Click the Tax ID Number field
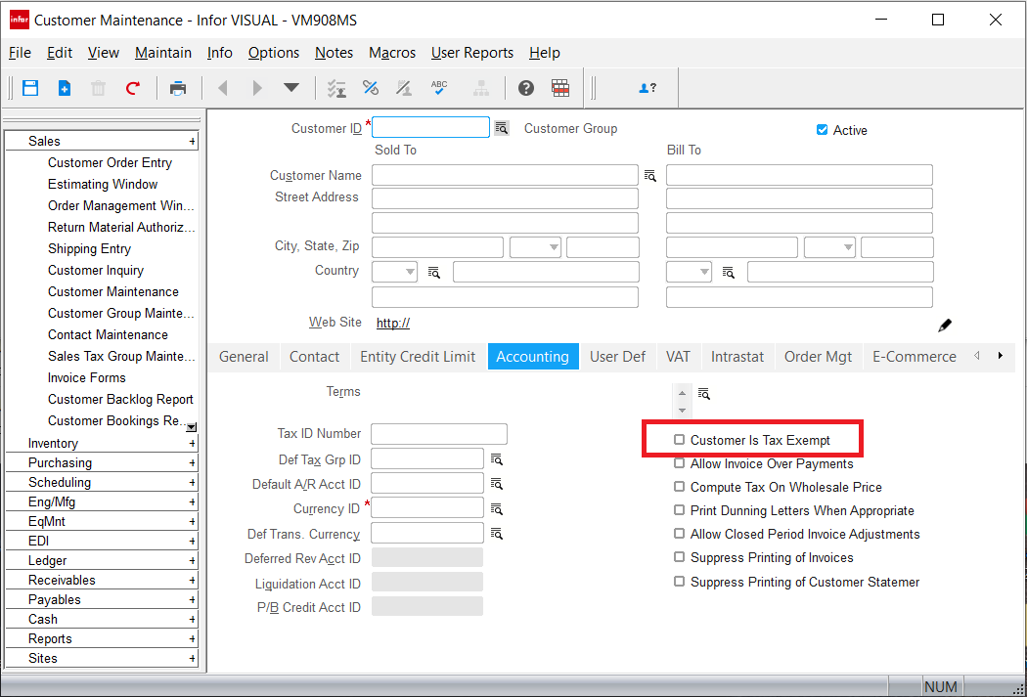The height and width of the screenshot is (697, 1027). pyautogui.click(x=439, y=434)
